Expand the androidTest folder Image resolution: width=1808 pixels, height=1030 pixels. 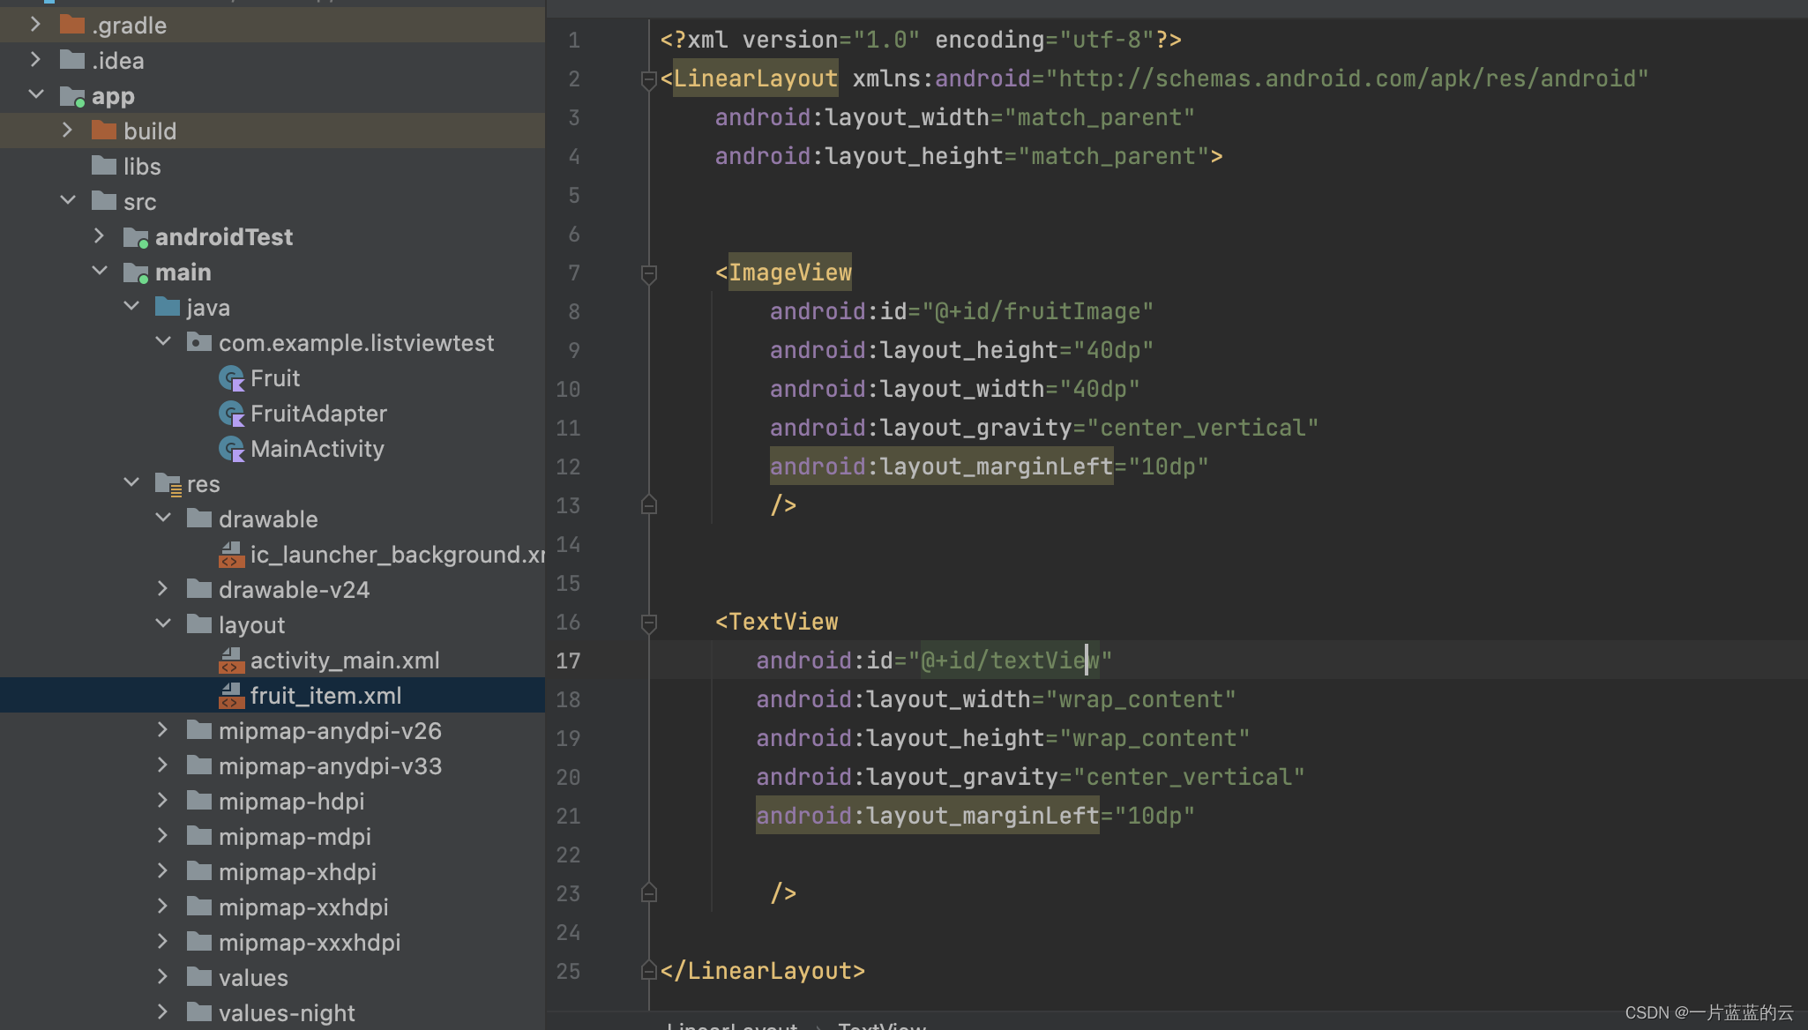[x=99, y=236]
